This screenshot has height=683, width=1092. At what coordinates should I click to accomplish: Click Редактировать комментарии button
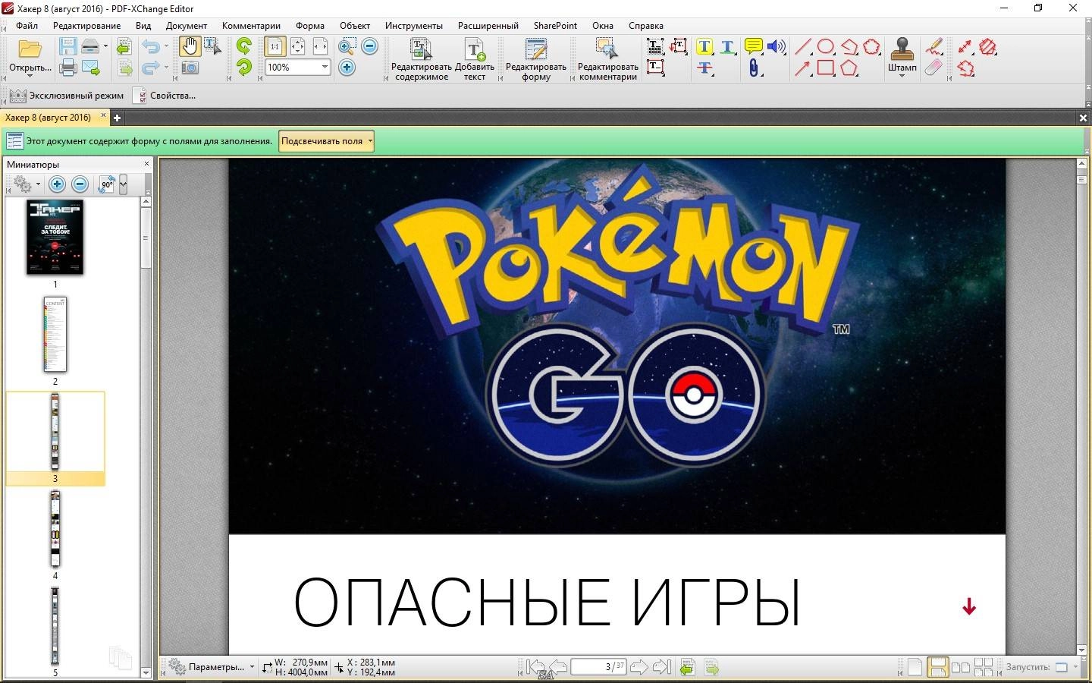pos(608,59)
